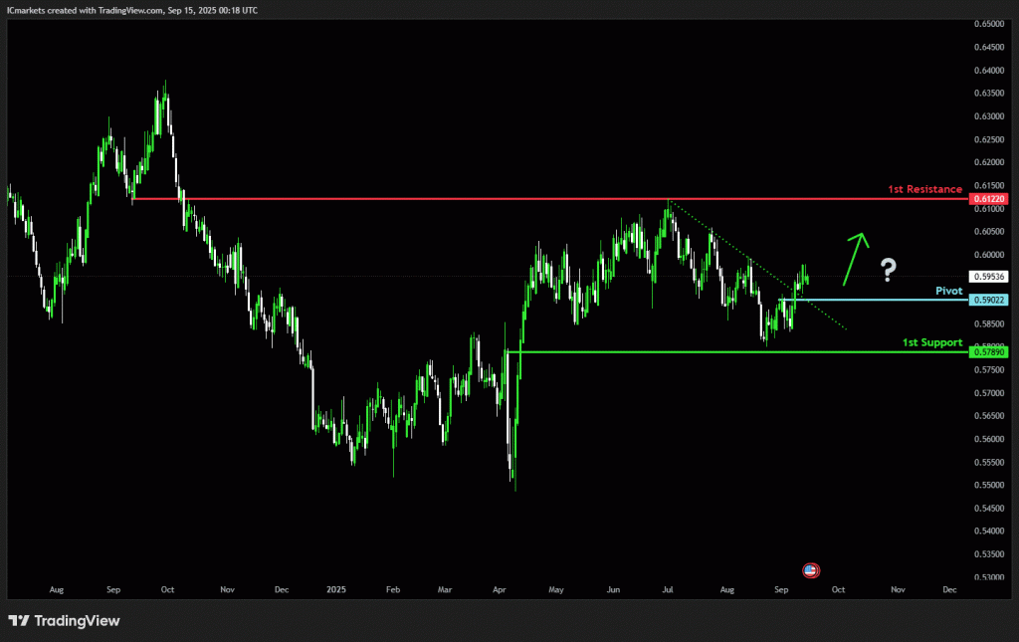1019x642 pixels.
Task: Click the Jun label on the time axis
Action: click(x=613, y=589)
